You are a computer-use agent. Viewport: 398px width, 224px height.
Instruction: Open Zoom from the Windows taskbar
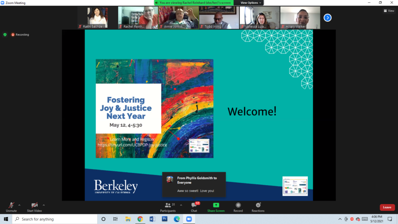tap(189, 219)
